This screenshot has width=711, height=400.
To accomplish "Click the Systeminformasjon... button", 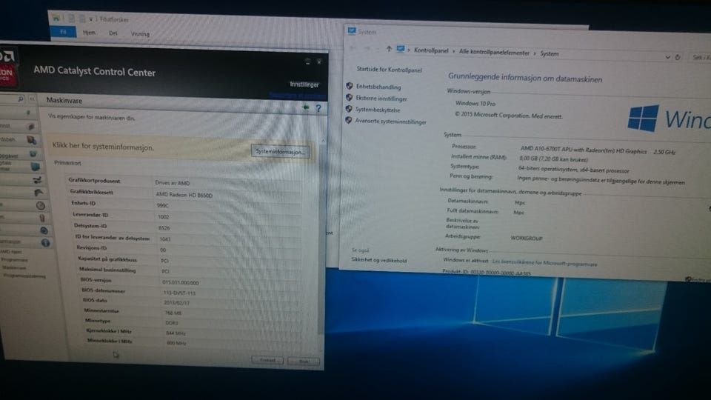I will pos(280,151).
